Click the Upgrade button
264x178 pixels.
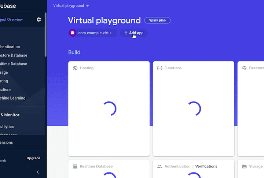[33, 158]
